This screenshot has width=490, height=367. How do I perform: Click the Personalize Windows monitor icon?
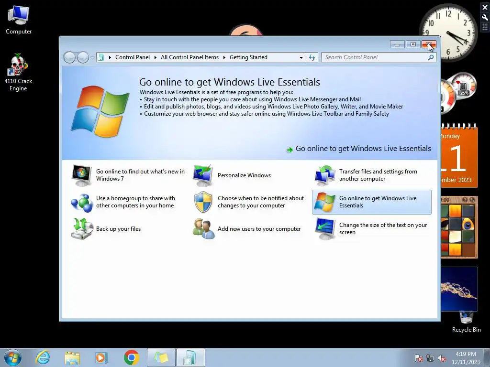click(203, 175)
